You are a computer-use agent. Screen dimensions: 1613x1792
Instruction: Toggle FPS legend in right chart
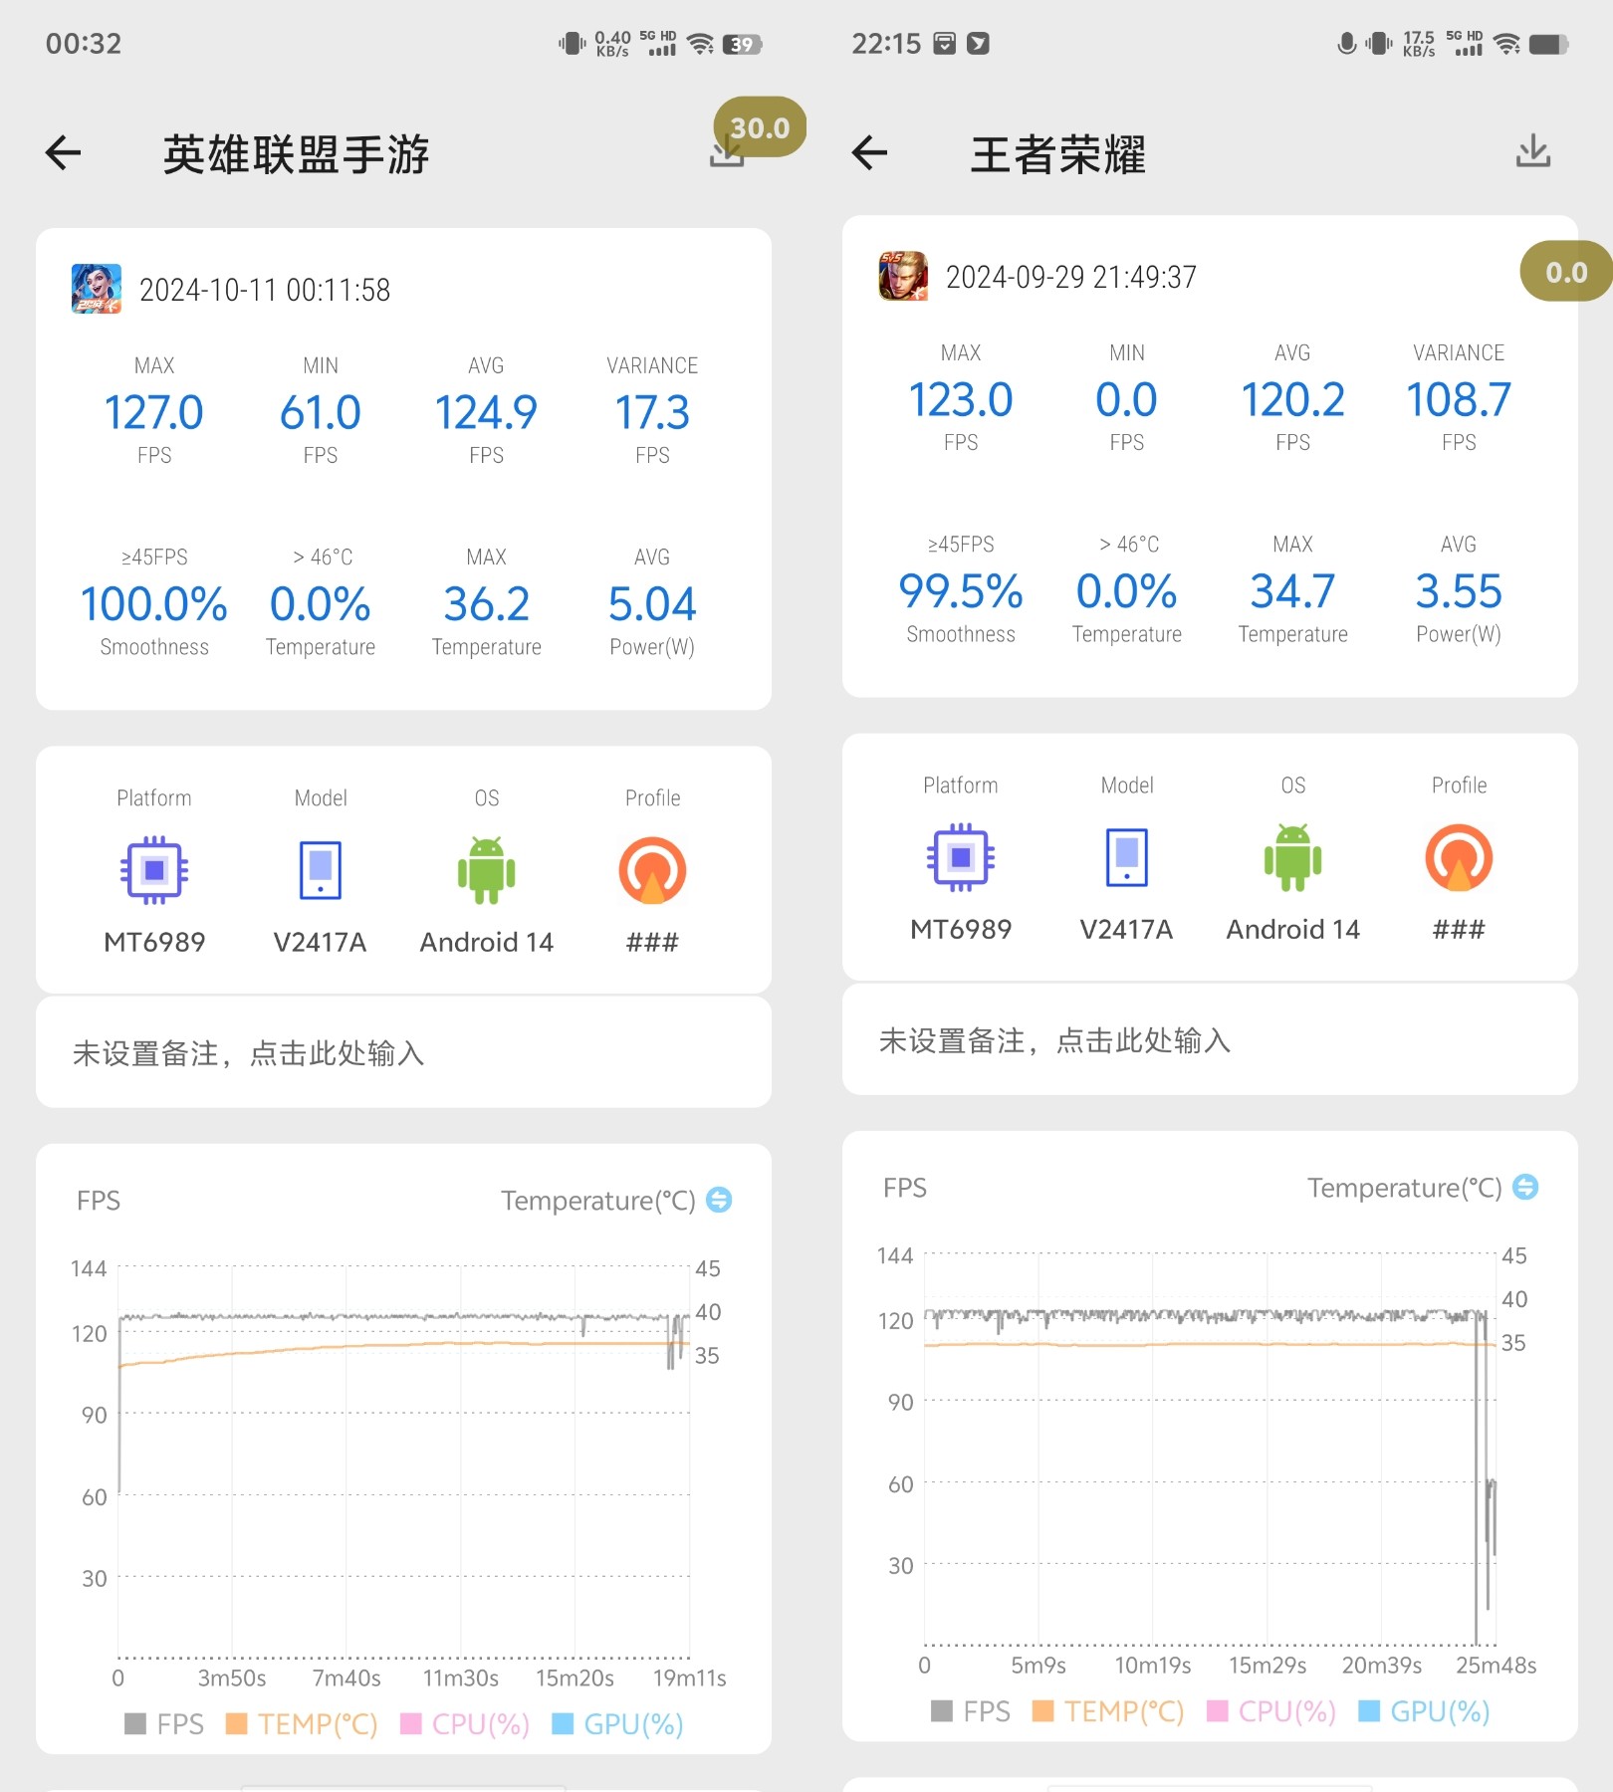click(971, 1711)
